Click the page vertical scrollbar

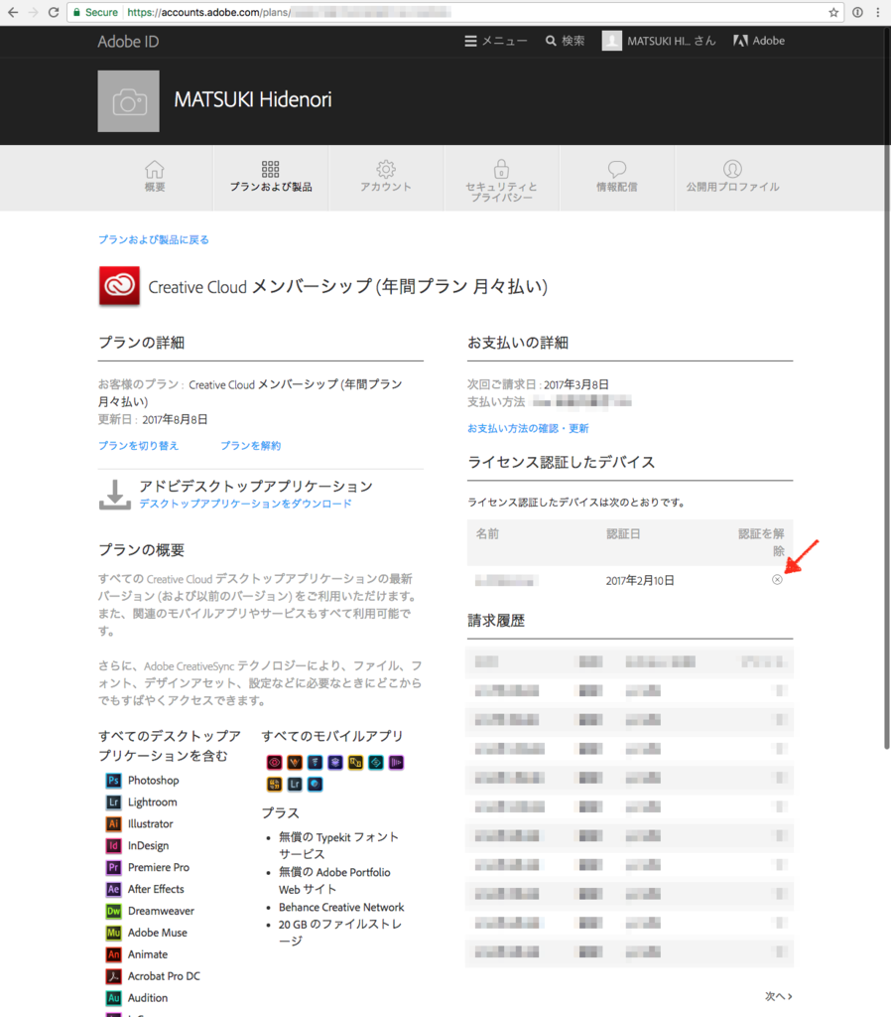point(887,389)
